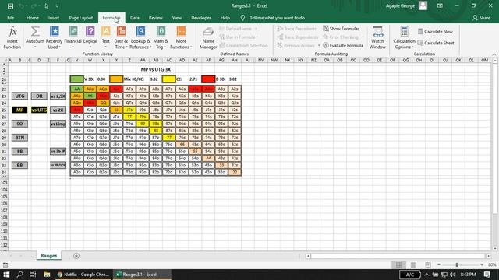Toggle Show Formulas
This screenshot has width=499, height=280.
[342, 29]
